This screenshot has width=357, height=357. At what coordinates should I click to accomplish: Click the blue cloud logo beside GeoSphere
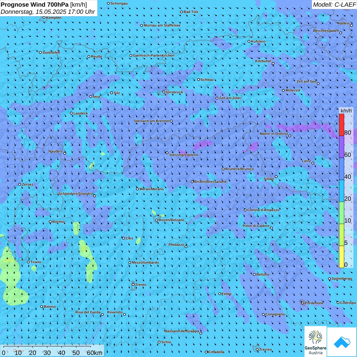pos(342,342)
